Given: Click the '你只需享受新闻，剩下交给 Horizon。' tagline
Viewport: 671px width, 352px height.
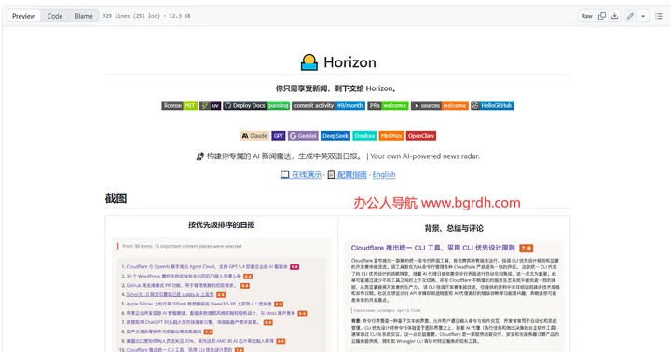Looking at the screenshot, I should pos(337,88).
